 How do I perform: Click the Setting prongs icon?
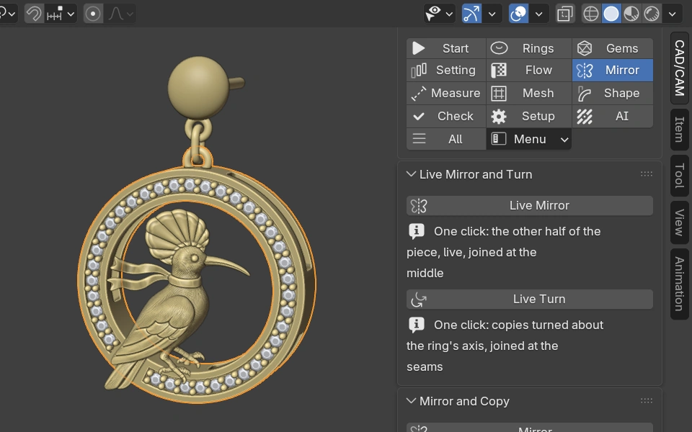tap(419, 70)
